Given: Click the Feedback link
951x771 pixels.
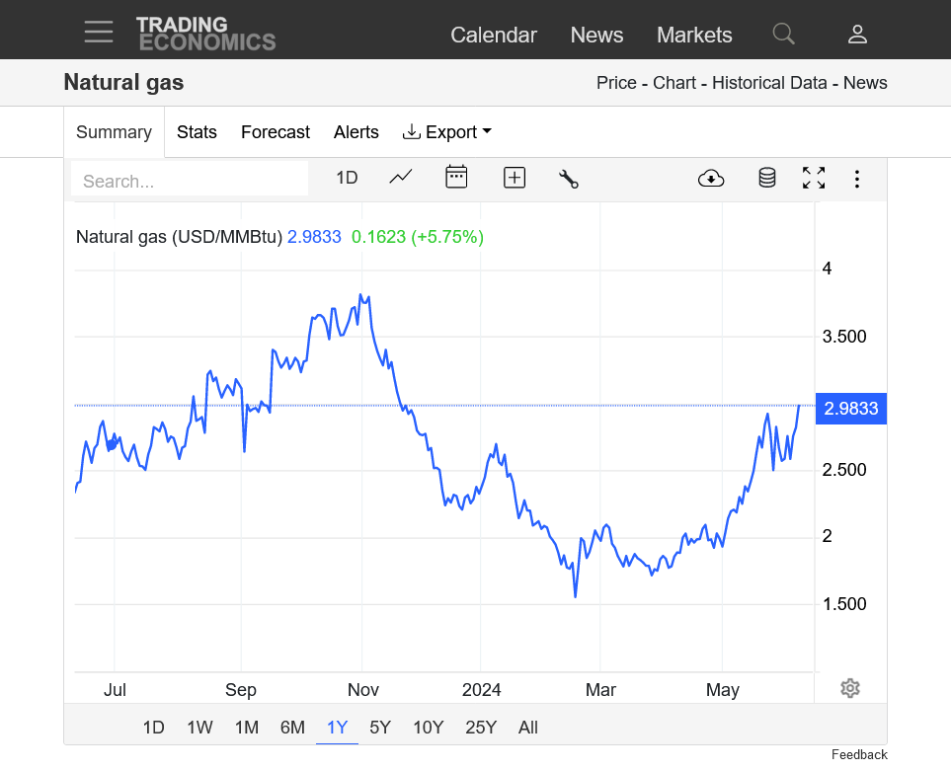Looking at the screenshot, I should (x=859, y=754).
